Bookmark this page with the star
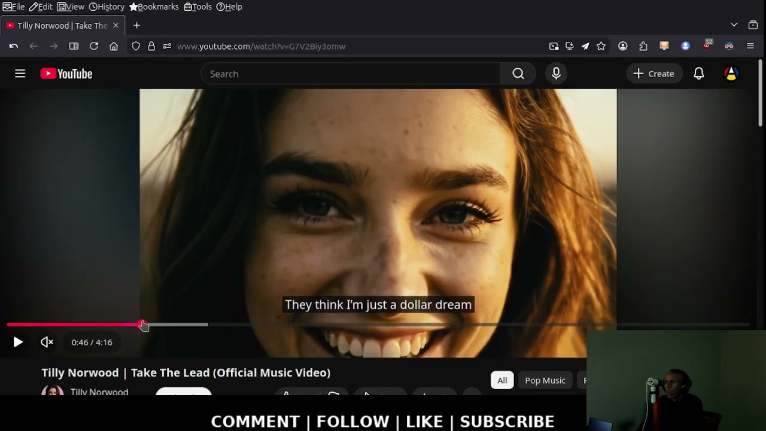The height and width of the screenshot is (431, 766). (x=601, y=46)
